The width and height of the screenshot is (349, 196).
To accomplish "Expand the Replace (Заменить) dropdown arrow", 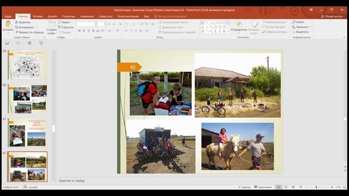I will click(x=310, y=27).
